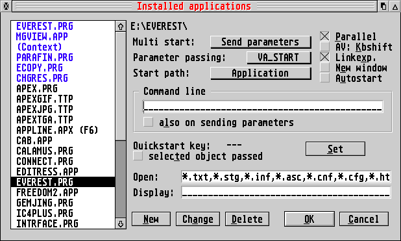Screen dimensions: 401x241
Task: Select CAB.APP in the list
Action: point(63,140)
